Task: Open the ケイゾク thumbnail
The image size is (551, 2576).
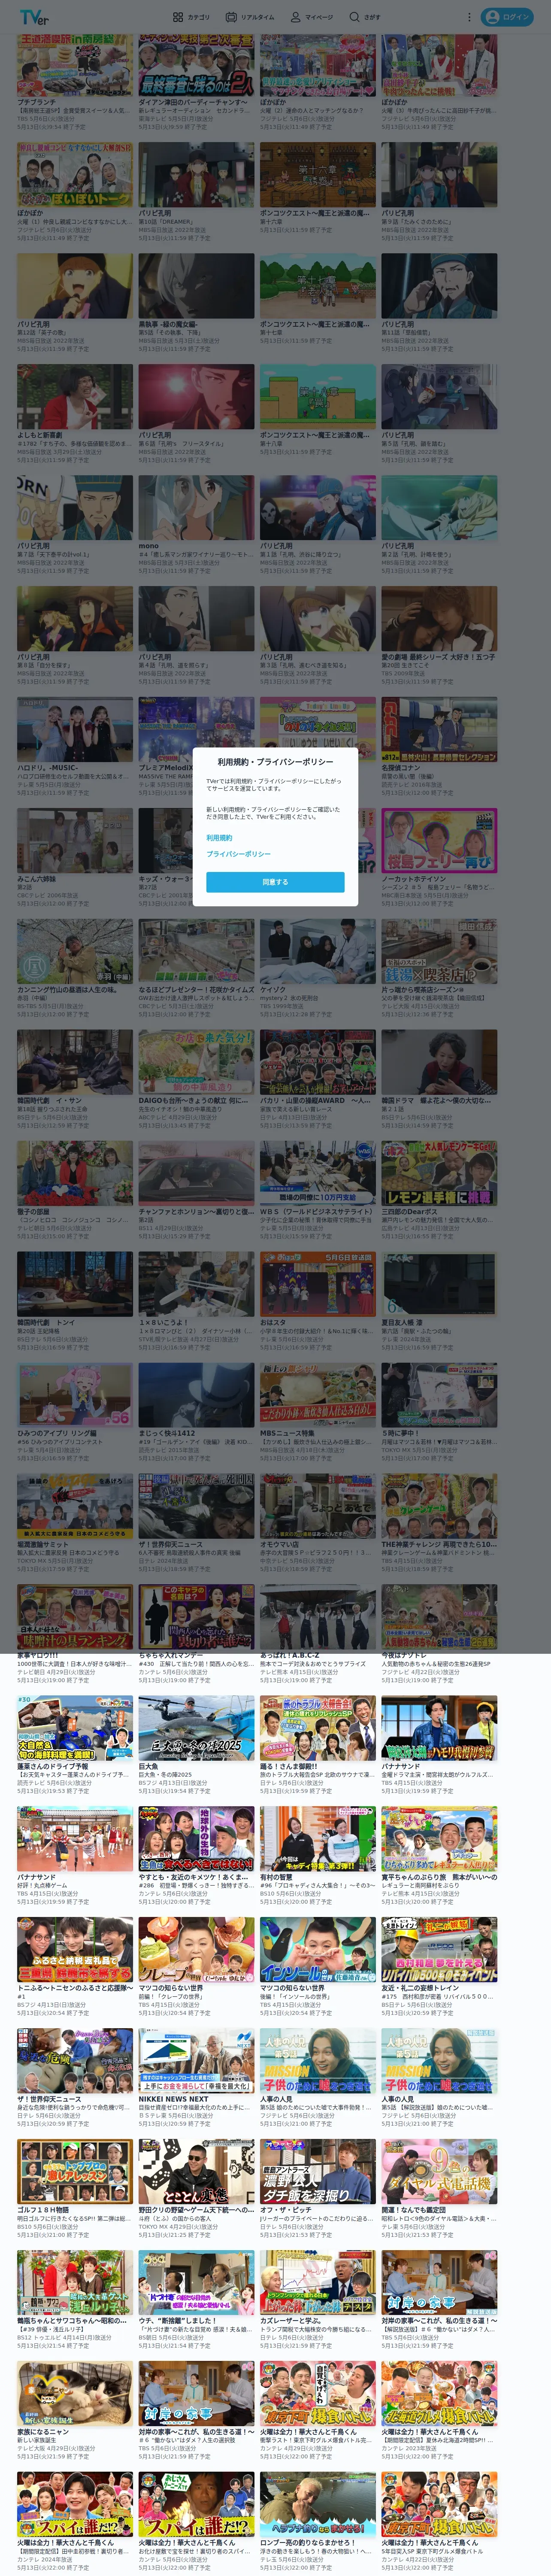Action: (317, 951)
